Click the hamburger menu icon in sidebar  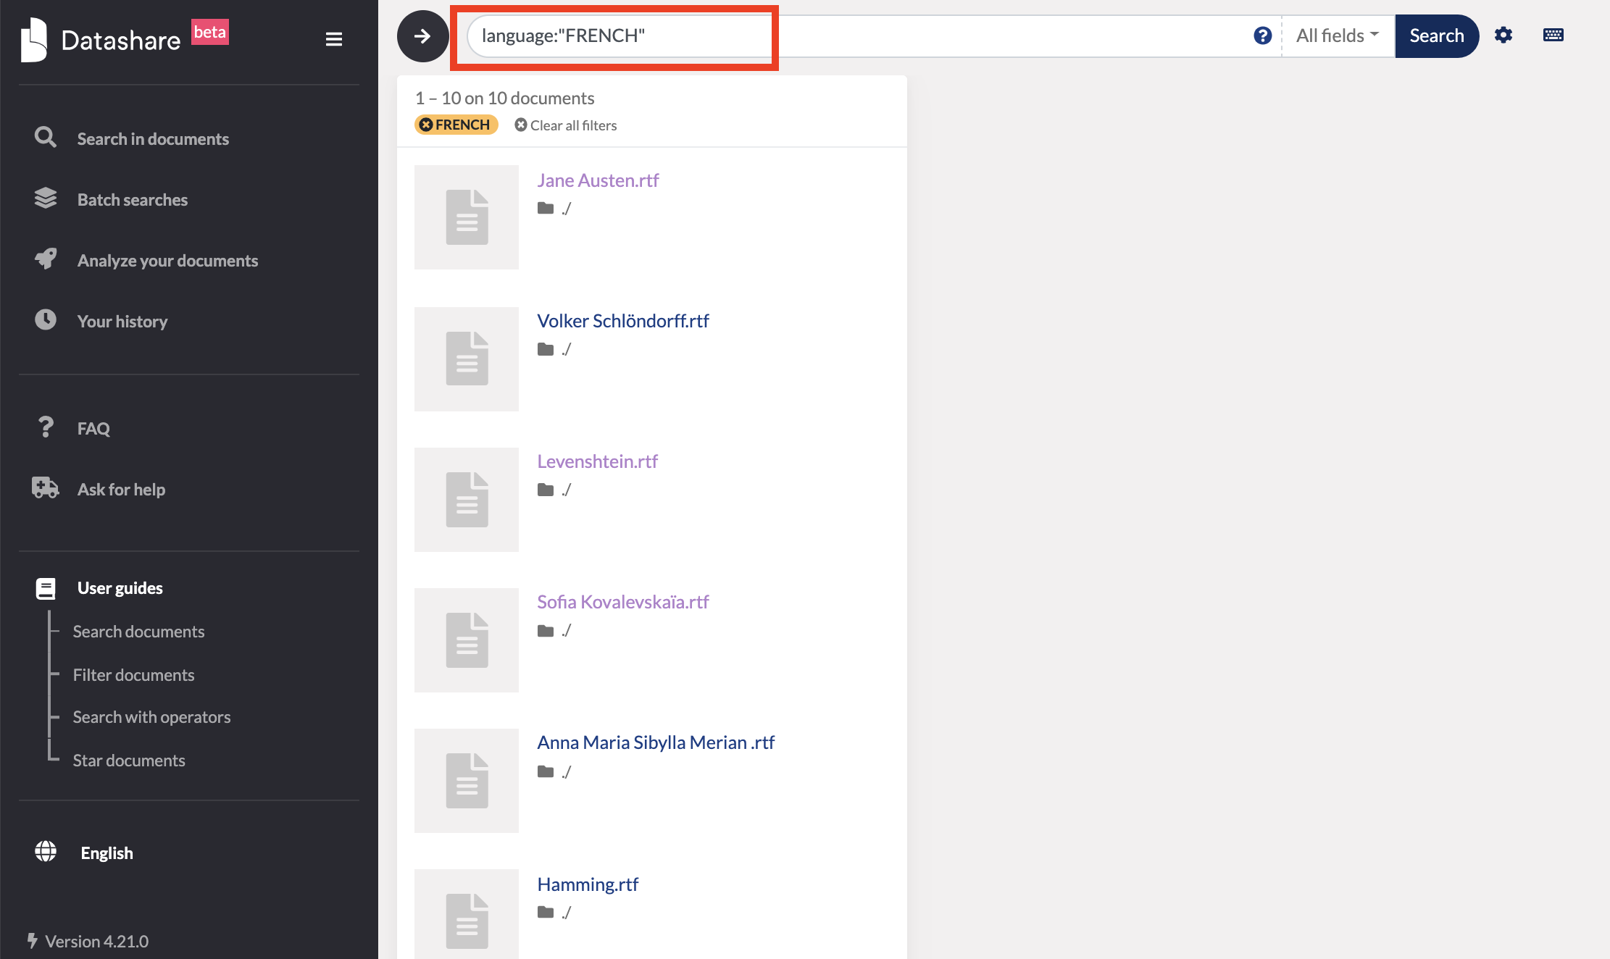click(333, 39)
